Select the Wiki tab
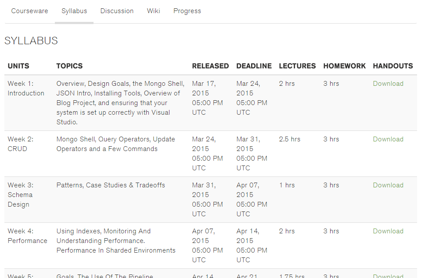421x278 pixels. point(153,11)
